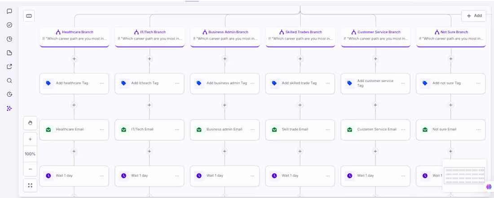Select the IT/Tech Branch node

[150, 37]
